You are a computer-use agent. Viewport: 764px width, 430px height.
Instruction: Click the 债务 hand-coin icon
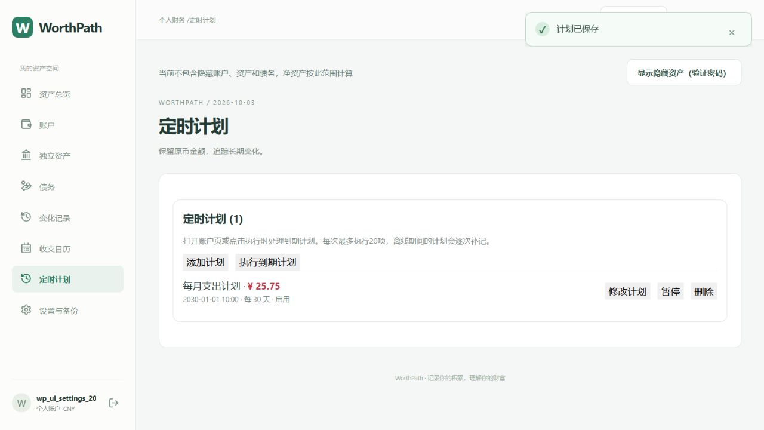click(26, 186)
